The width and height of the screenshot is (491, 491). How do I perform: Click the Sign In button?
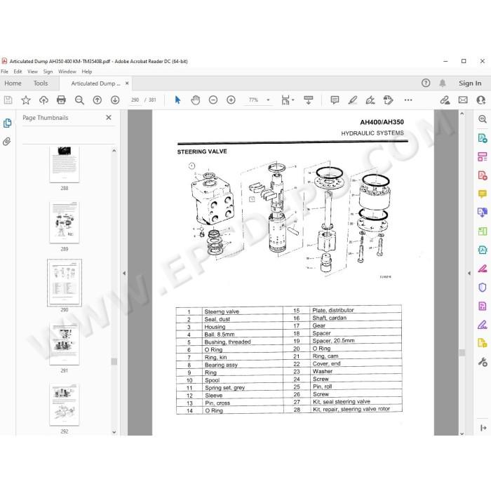click(x=470, y=83)
